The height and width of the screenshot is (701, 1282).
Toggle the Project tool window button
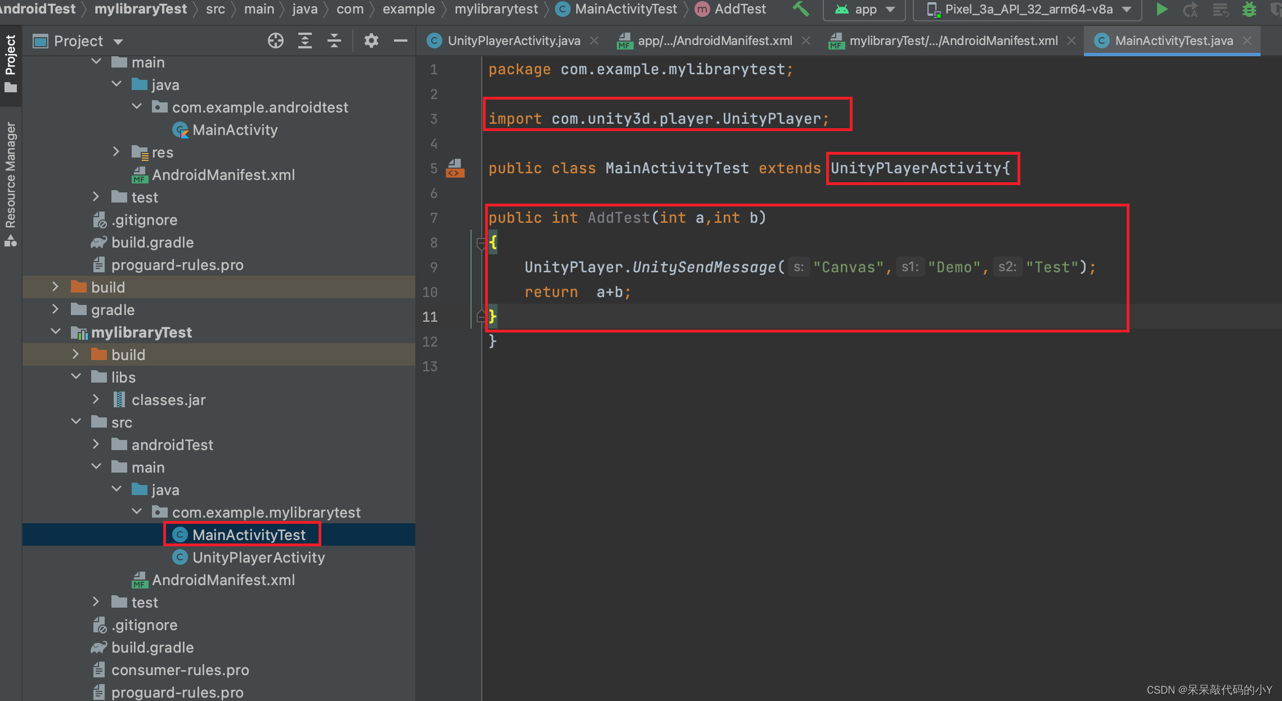click(10, 62)
